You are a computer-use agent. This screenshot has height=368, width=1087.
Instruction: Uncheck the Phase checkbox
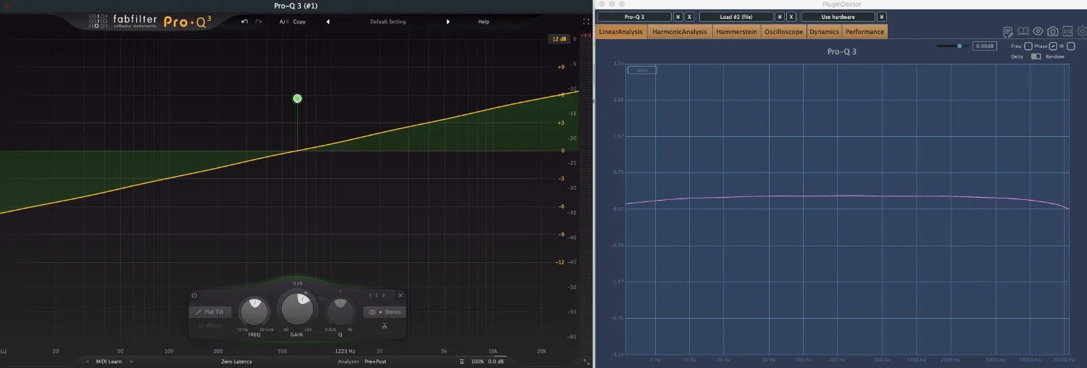click(x=1053, y=46)
